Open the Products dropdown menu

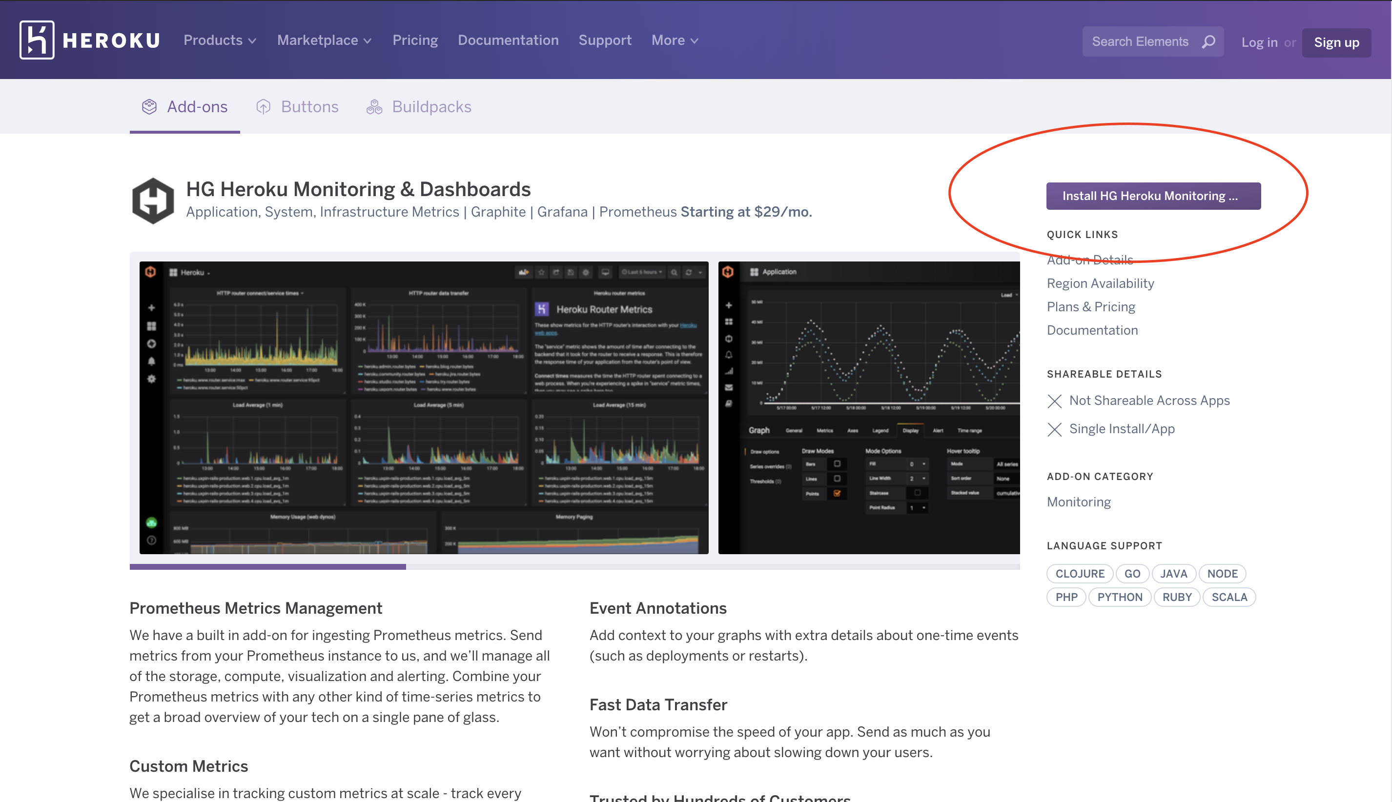220,40
